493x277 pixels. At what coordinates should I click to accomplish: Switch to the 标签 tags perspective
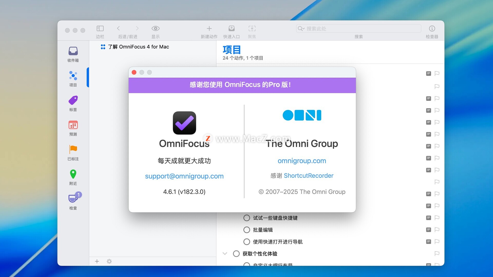73,103
